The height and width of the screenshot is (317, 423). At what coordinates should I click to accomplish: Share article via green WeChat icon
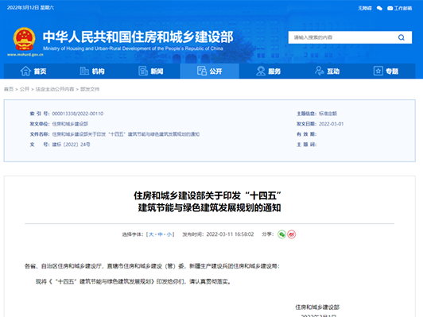pyautogui.click(x=281, y=234)
